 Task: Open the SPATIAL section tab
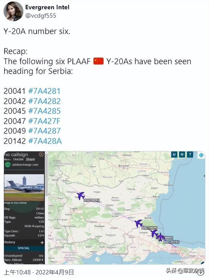tap(23, 248)
